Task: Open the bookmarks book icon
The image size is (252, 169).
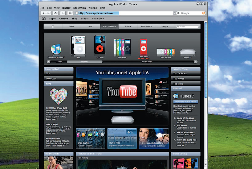Action: (x=44, y=19)
